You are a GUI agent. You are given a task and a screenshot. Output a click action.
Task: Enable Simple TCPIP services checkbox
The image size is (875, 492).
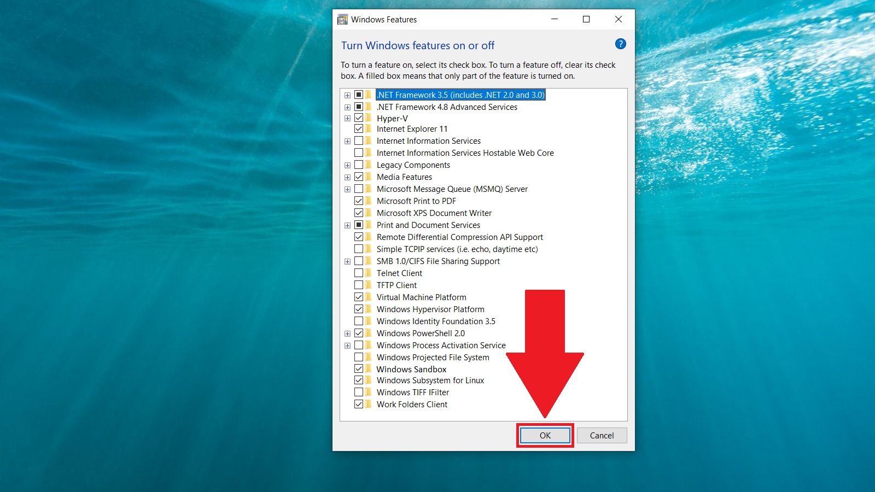pyautogui.click(x=359, y=249)
